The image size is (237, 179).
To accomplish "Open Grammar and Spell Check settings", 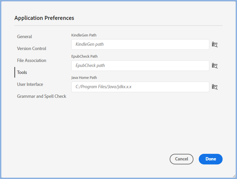I will [42, 96].
